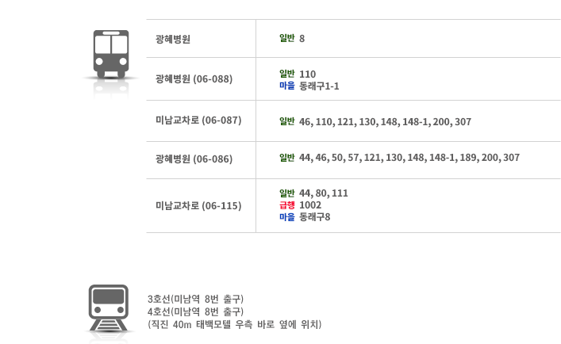The width and height of the screenshot is (561, 344).
Task: Click the village bus 동래구8 text
Action: [x=314, y=217]
